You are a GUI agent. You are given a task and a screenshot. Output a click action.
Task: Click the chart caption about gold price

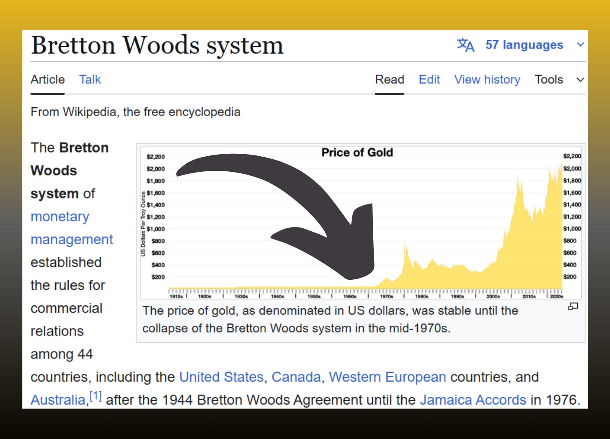(x=330, y=319)
